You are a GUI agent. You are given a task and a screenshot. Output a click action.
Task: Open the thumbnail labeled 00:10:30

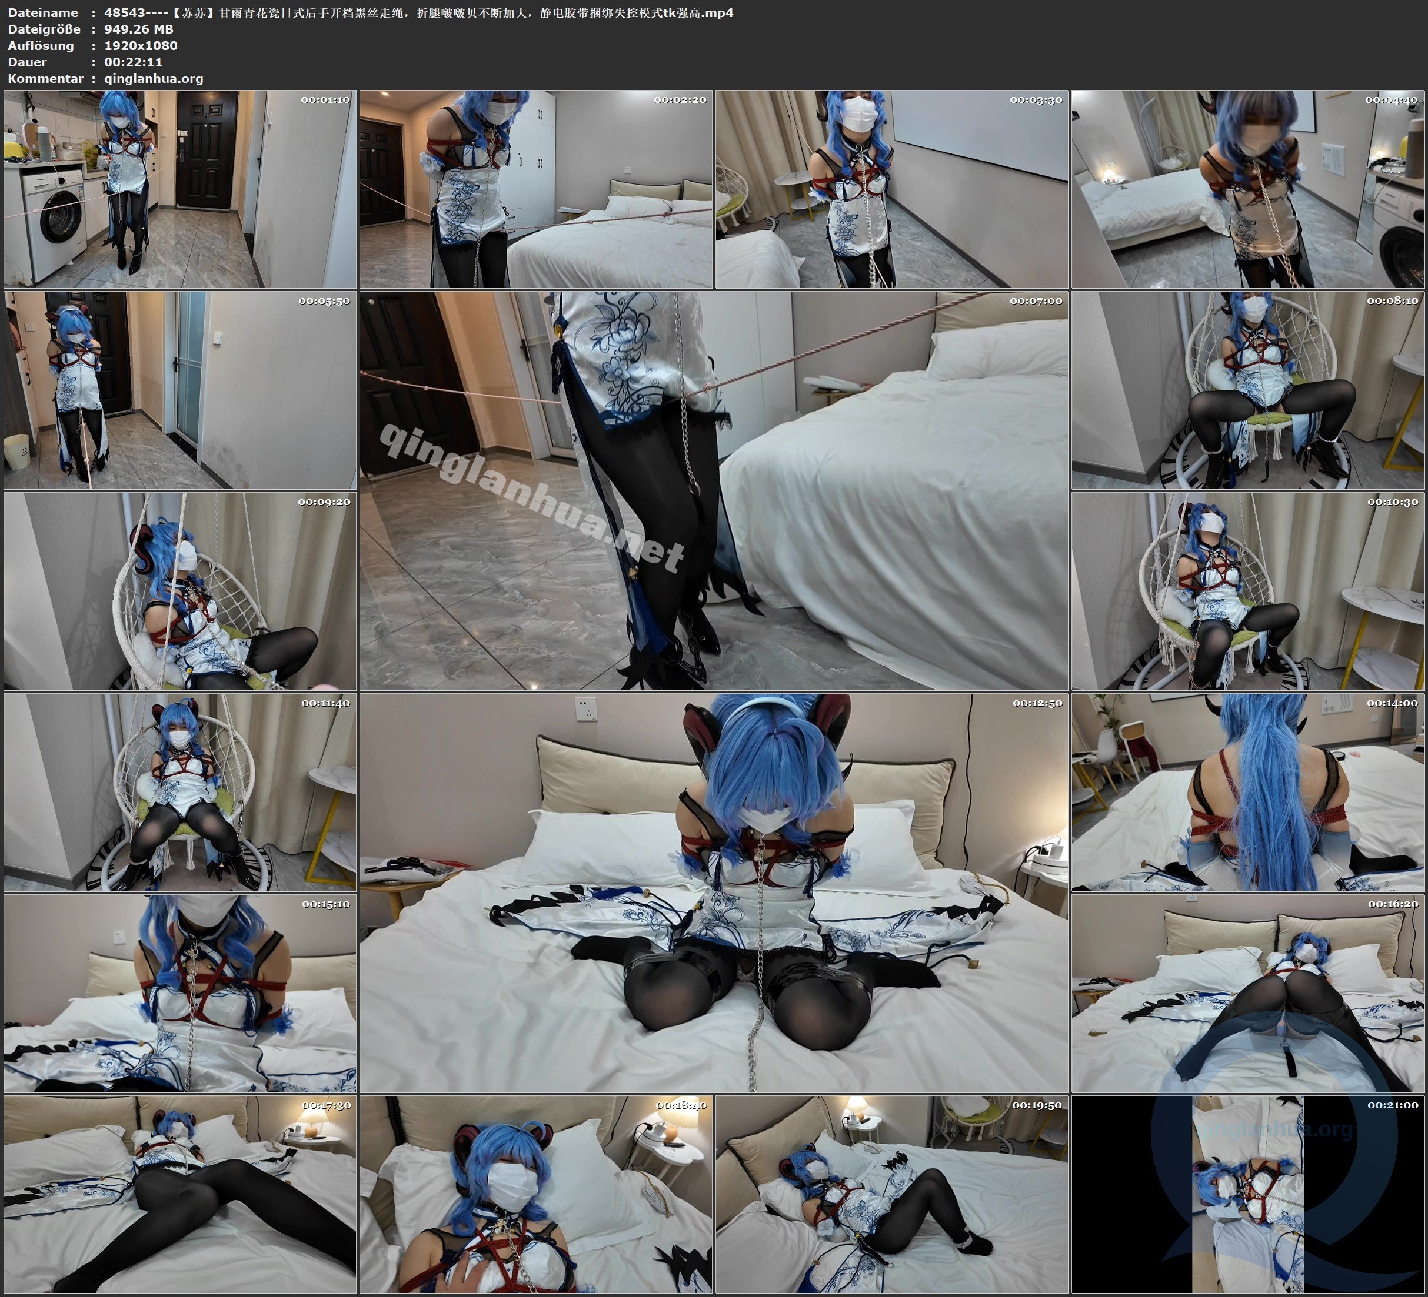pos(1247,590)
